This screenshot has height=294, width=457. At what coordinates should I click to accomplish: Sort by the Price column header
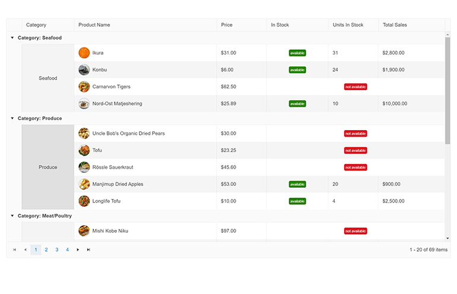[x=227, y=25]
